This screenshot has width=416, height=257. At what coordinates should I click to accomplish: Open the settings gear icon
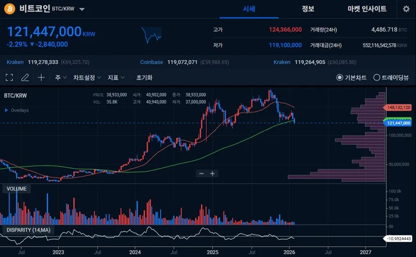tap(406, 9)
